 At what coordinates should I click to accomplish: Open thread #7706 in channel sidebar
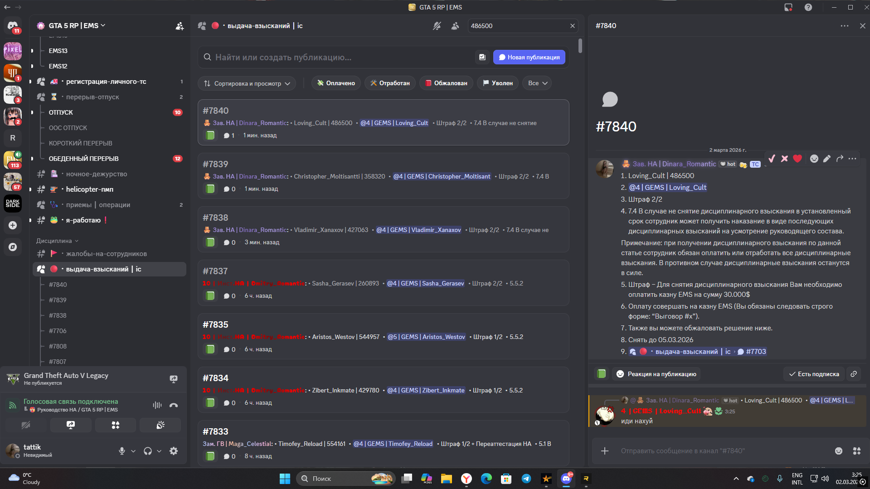click(x=58, y=331)
